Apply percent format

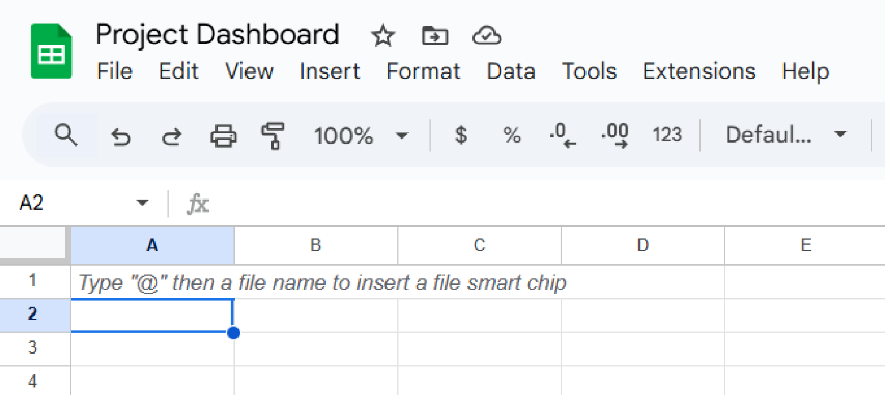click(512, 136)
